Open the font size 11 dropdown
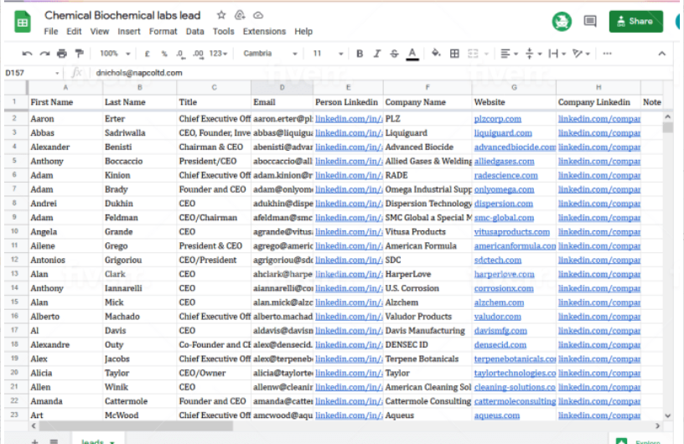Viewport: 684px width, 444px height. 328,54
